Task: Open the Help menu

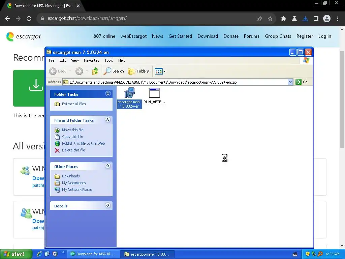Action: pos(122,60)
